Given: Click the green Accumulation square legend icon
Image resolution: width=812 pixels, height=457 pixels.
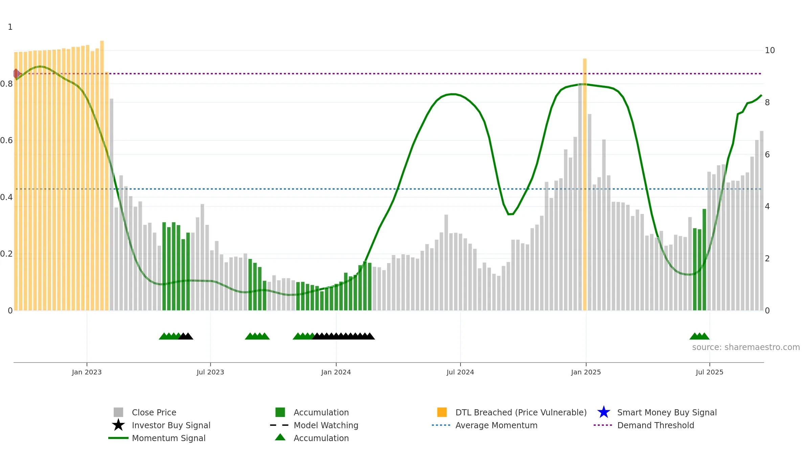Looking at the screenshot, I should click(x=280, y=412).
